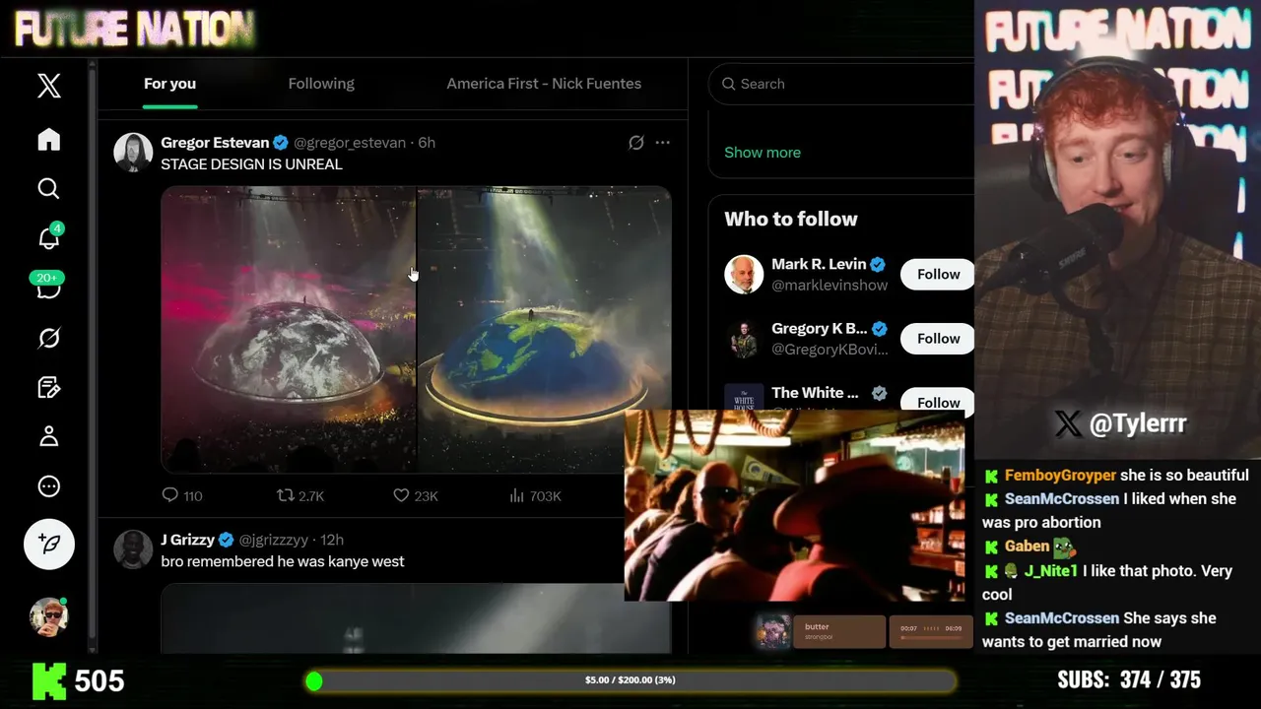
Task: Open America First - Nick Fuentes tab
Action: [x=544, y=84]
